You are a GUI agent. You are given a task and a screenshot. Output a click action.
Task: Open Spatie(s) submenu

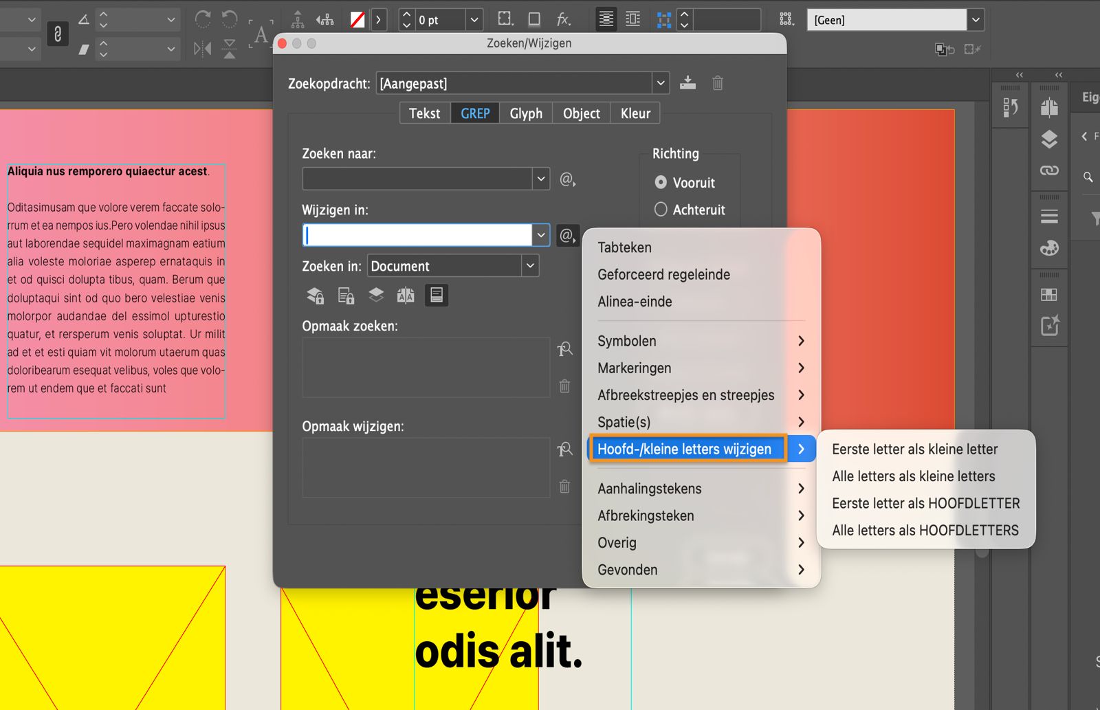tap(701, 421)
